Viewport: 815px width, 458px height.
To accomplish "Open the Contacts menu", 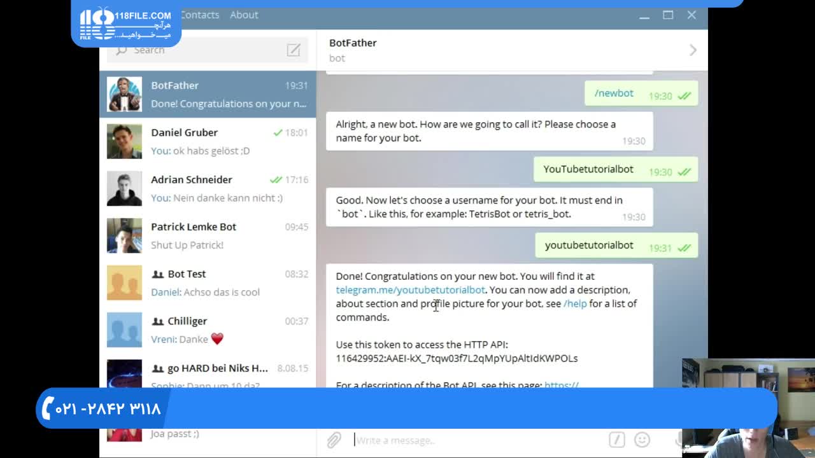I will (199, 15).
